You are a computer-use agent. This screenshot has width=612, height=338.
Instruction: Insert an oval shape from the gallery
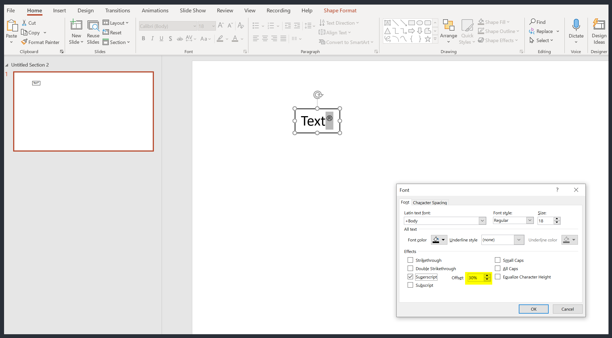click(x=420, y=23)
